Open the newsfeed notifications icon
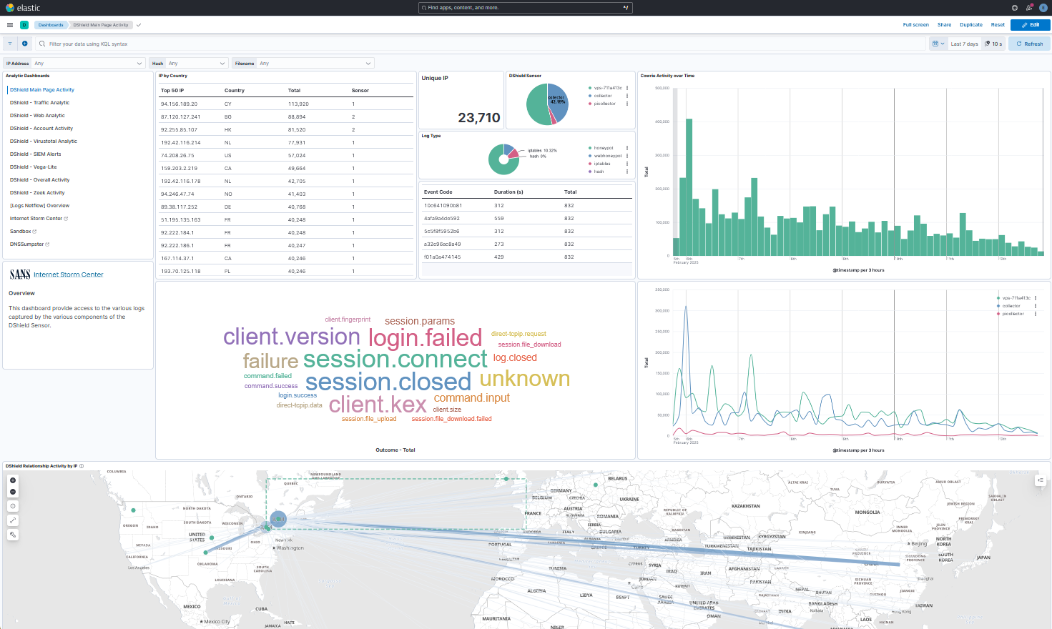1052x629 pixels. tap(1029, 8)
